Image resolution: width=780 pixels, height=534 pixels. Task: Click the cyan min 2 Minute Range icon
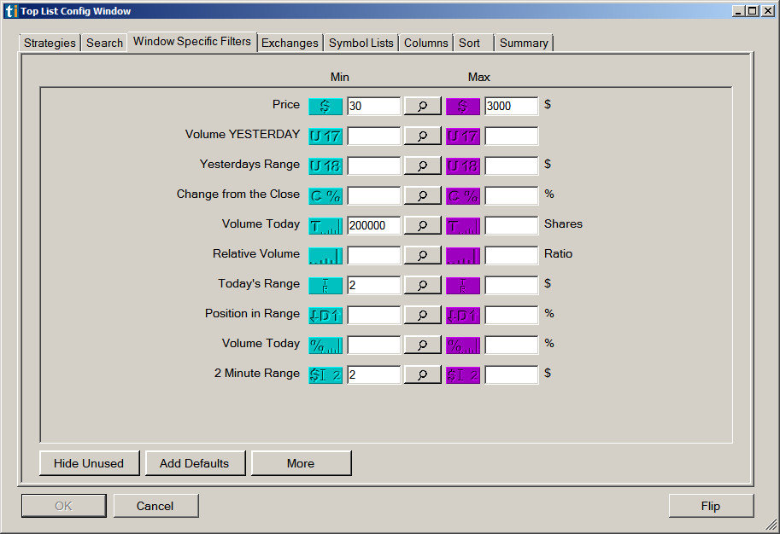(x=325, y=375)
